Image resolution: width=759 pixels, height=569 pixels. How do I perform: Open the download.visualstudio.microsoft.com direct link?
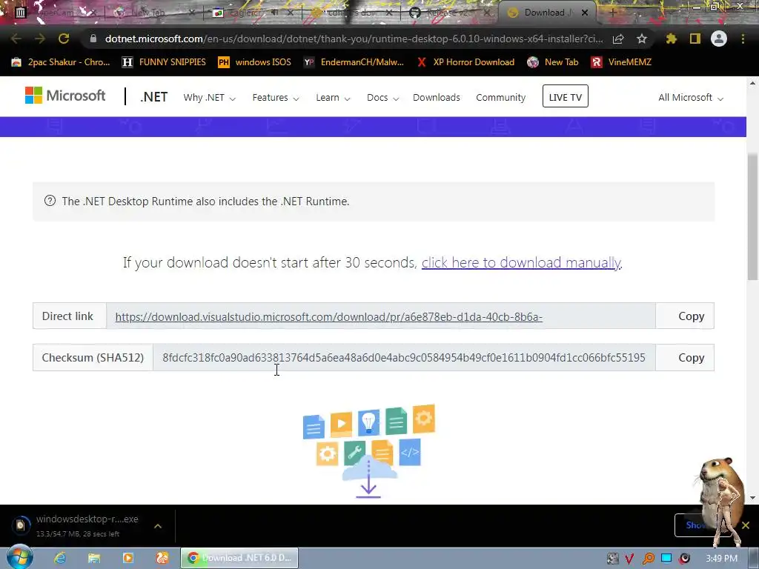[328, 317]
